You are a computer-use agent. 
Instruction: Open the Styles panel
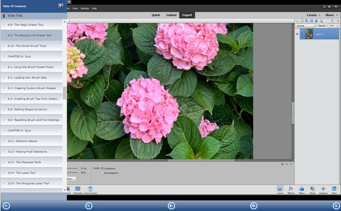coord(312,190)
